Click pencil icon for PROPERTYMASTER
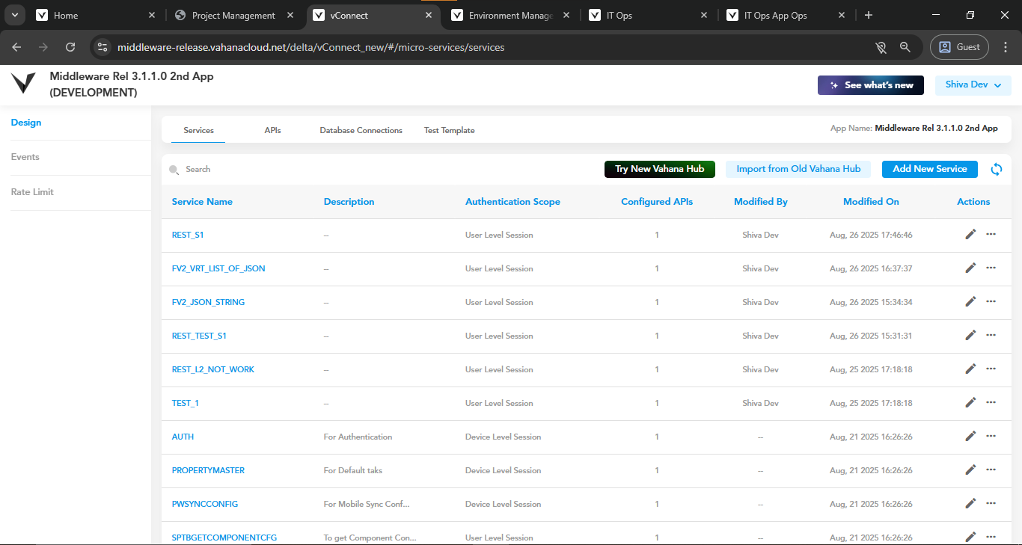 point(970,469)
